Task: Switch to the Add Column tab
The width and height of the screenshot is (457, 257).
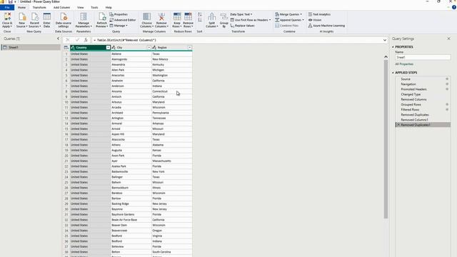Action: click(x=61, y=8)
